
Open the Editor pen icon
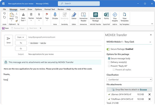tap(74, 15)
